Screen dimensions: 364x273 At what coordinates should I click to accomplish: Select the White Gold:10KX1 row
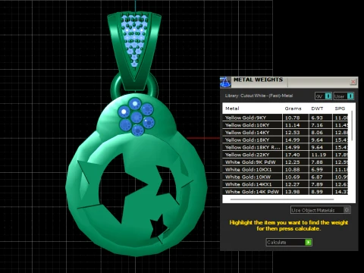285,169
